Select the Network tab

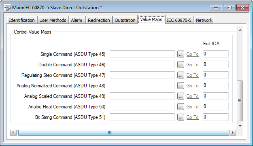tap(204, 20)
